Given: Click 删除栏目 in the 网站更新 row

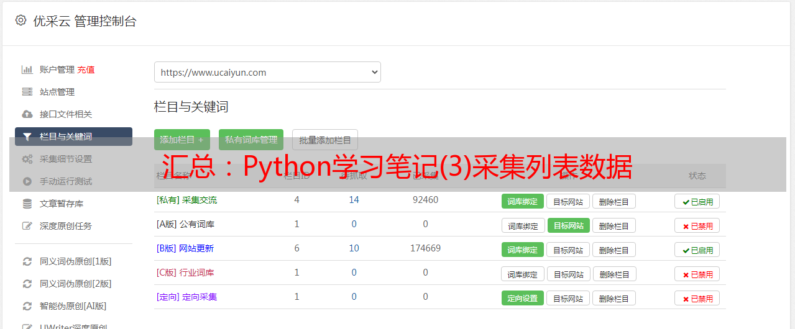Looking at the screenshot, I should click(x=614, y=250).
